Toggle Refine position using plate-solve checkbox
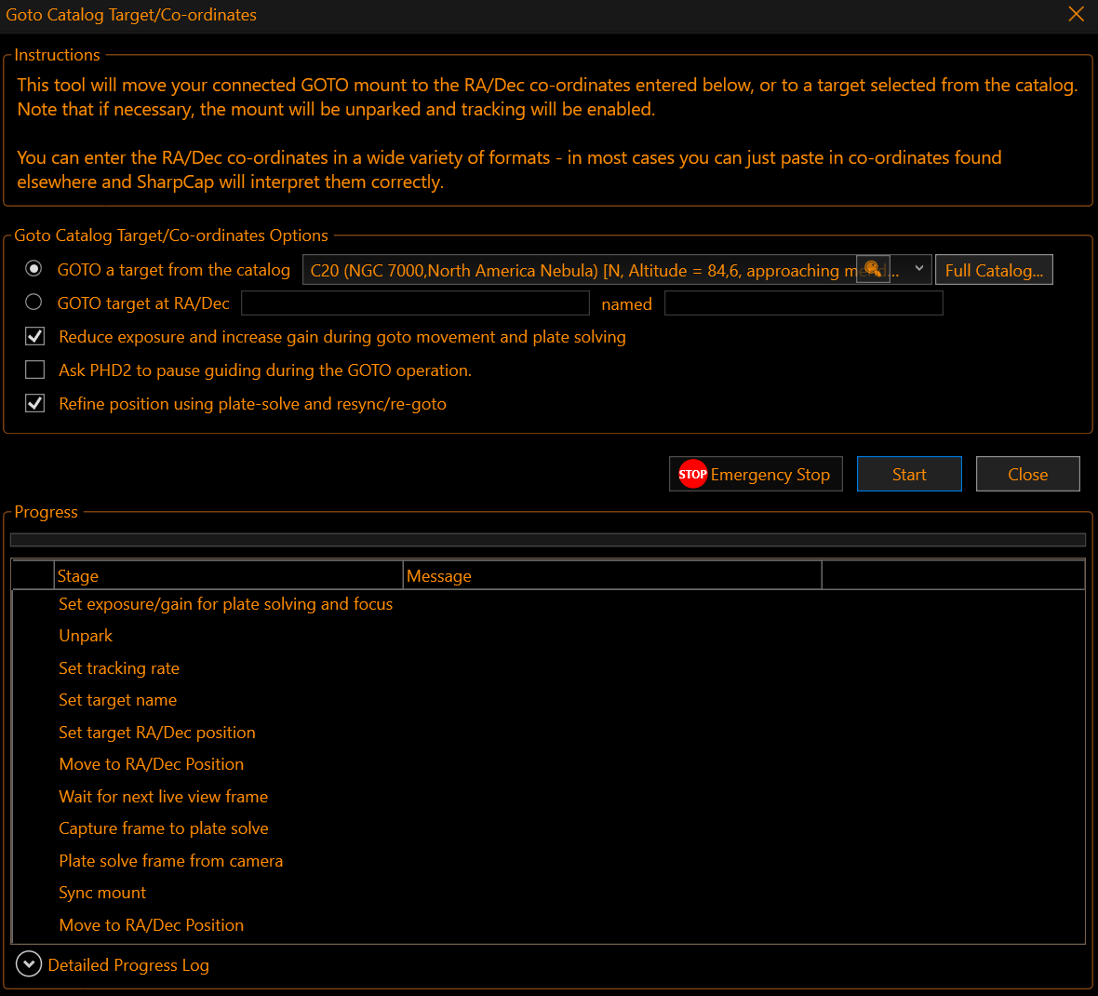Image resolution: width=1098 pixels, height=996 pixels. pos(35,403)
